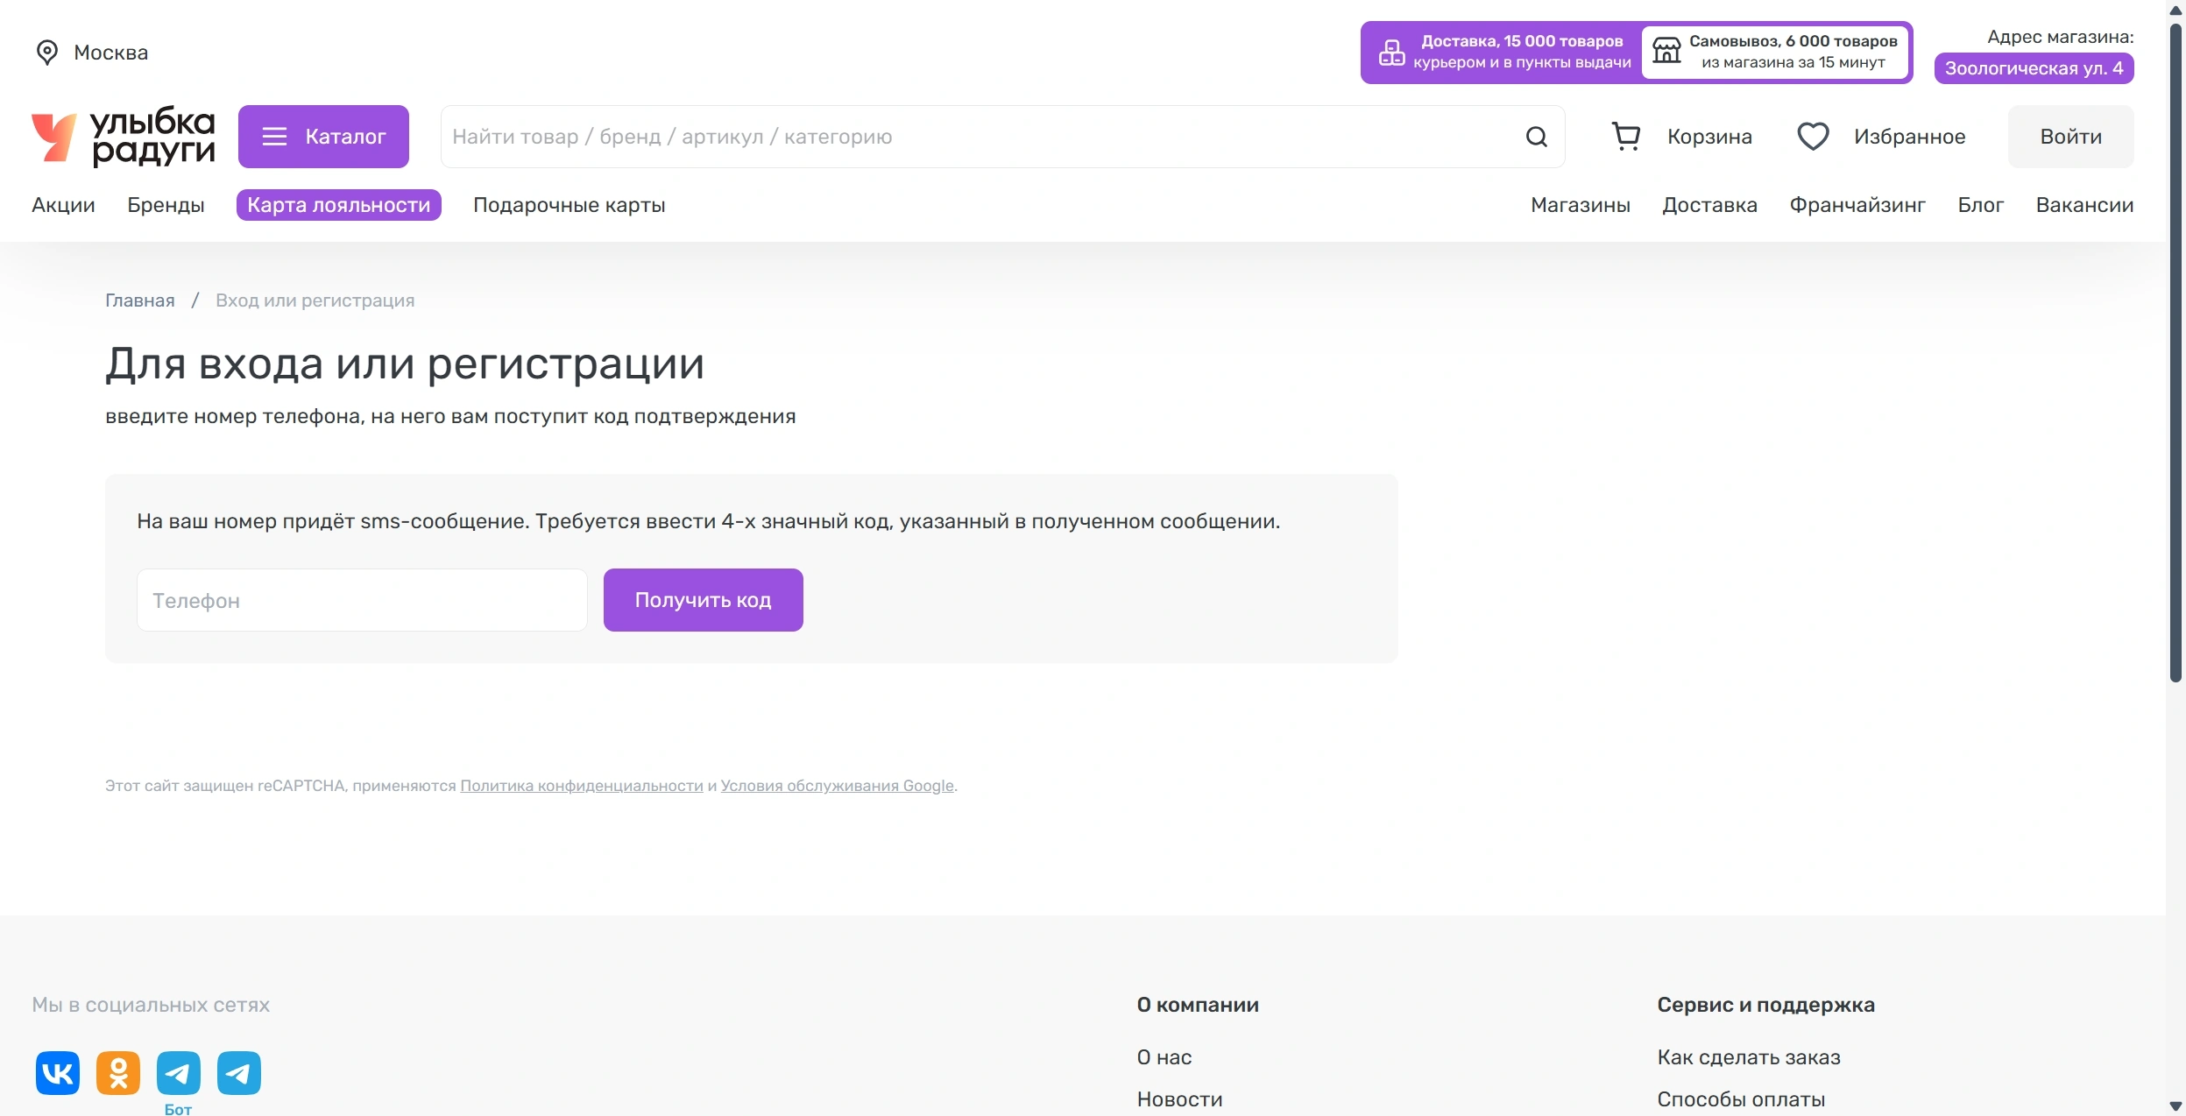Open the Odnoklassniki social icon

click(x=118, y=1073)
